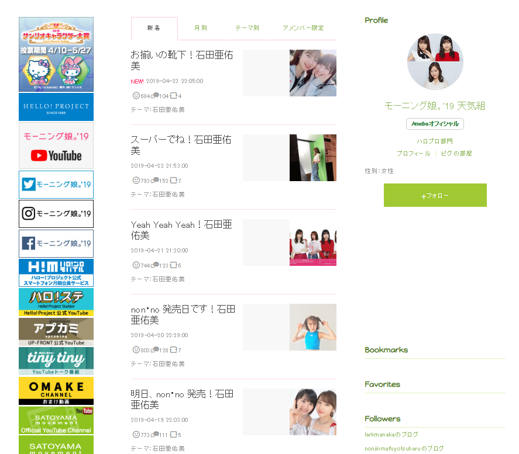
Task: Click the smiley like icon on first post
Action: tap(136, 96)
